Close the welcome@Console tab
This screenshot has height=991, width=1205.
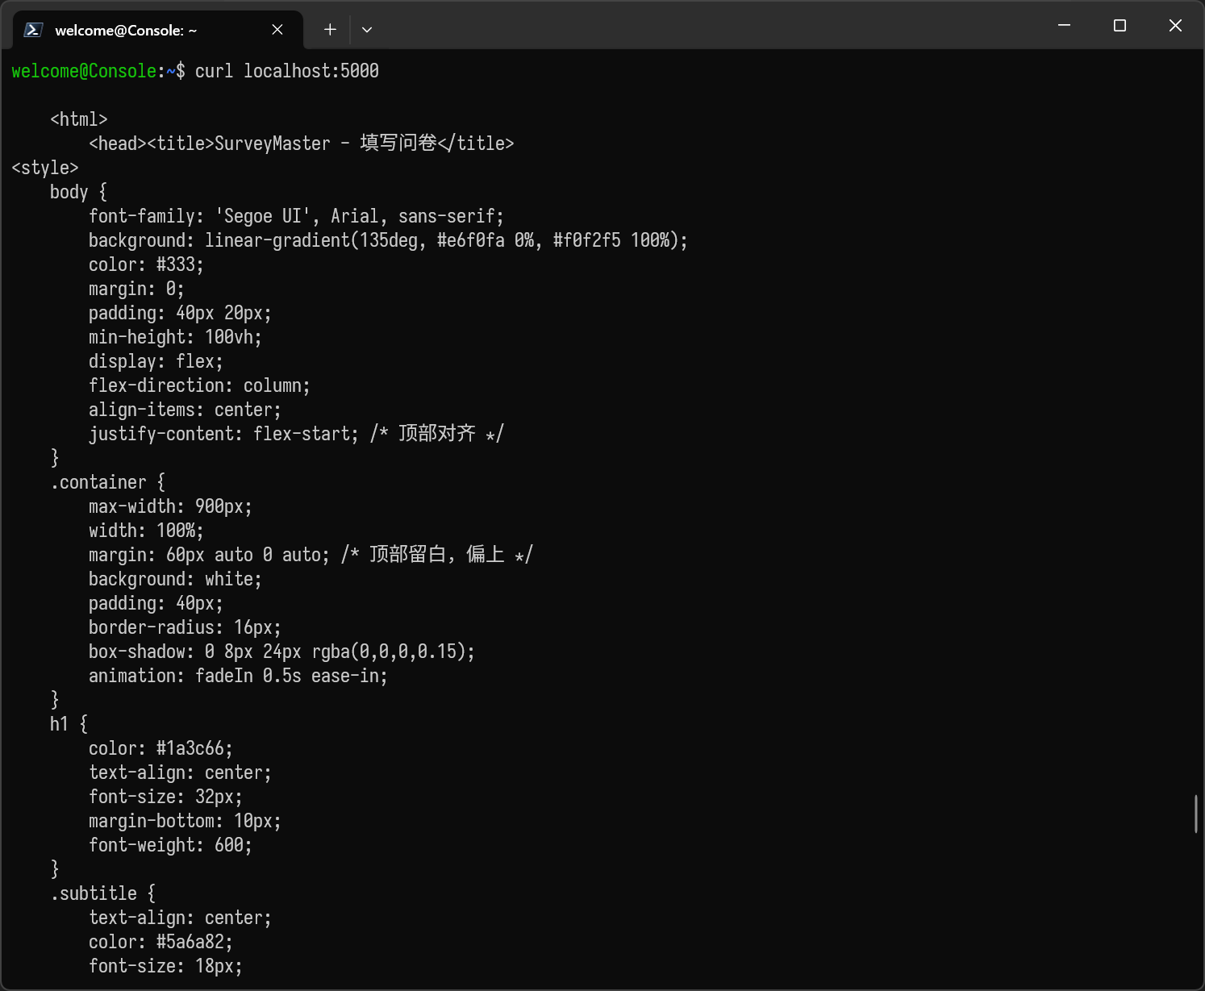click(277, 30)
